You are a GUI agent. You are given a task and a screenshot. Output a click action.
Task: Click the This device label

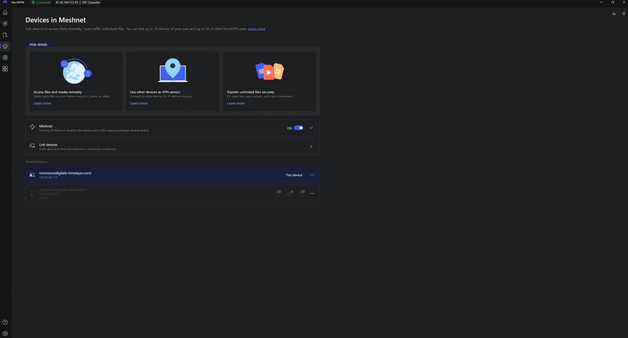point(294,175)
